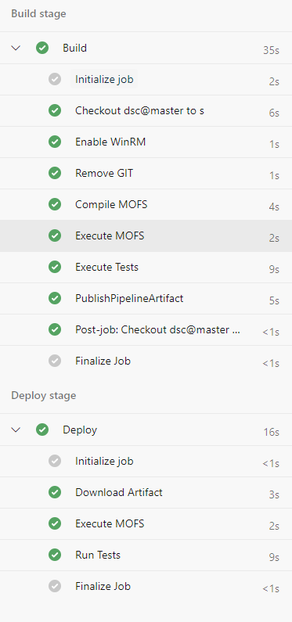
Task: Open the Execute Tests step log
Action: pyautogui.click(x=146, y=268)
